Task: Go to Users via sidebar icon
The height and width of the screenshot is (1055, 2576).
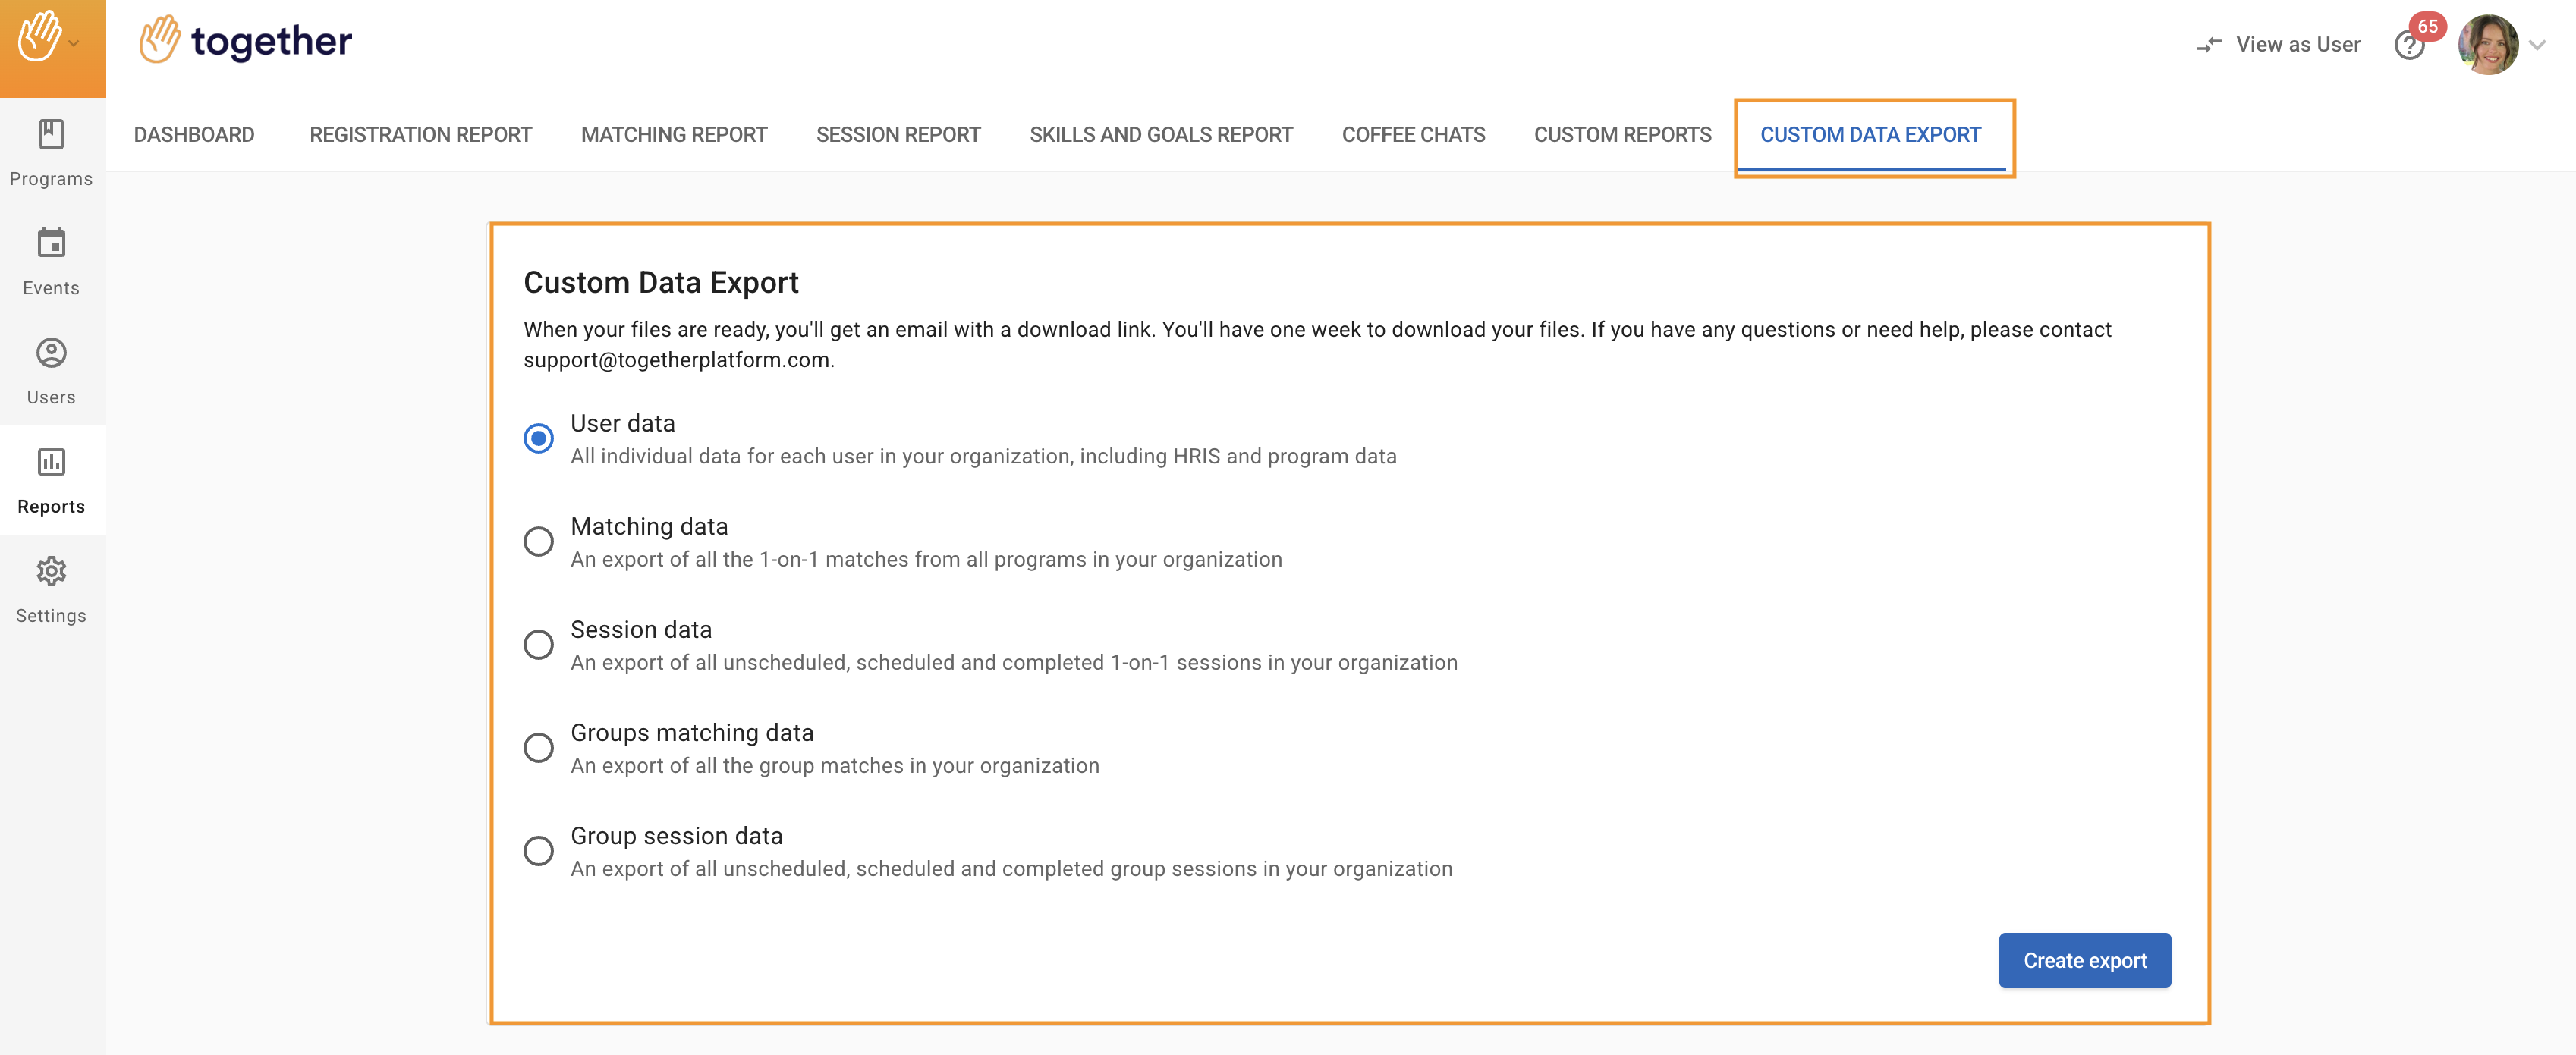Action: pyautogui.click(x=51, y=353)
